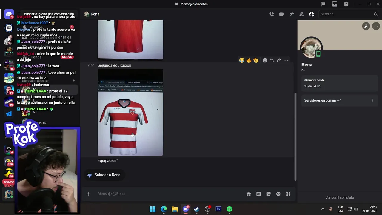Click Rena's name in the chat header
Image resolution: width=382 pixels, height=215 pixels.
(95, 14)
